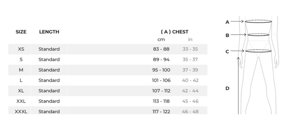Click the (A) CHEST column header

175,32
